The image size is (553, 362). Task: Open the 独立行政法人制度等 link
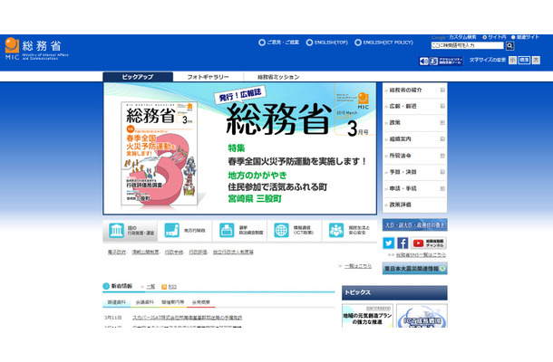[x=233, y=252]
